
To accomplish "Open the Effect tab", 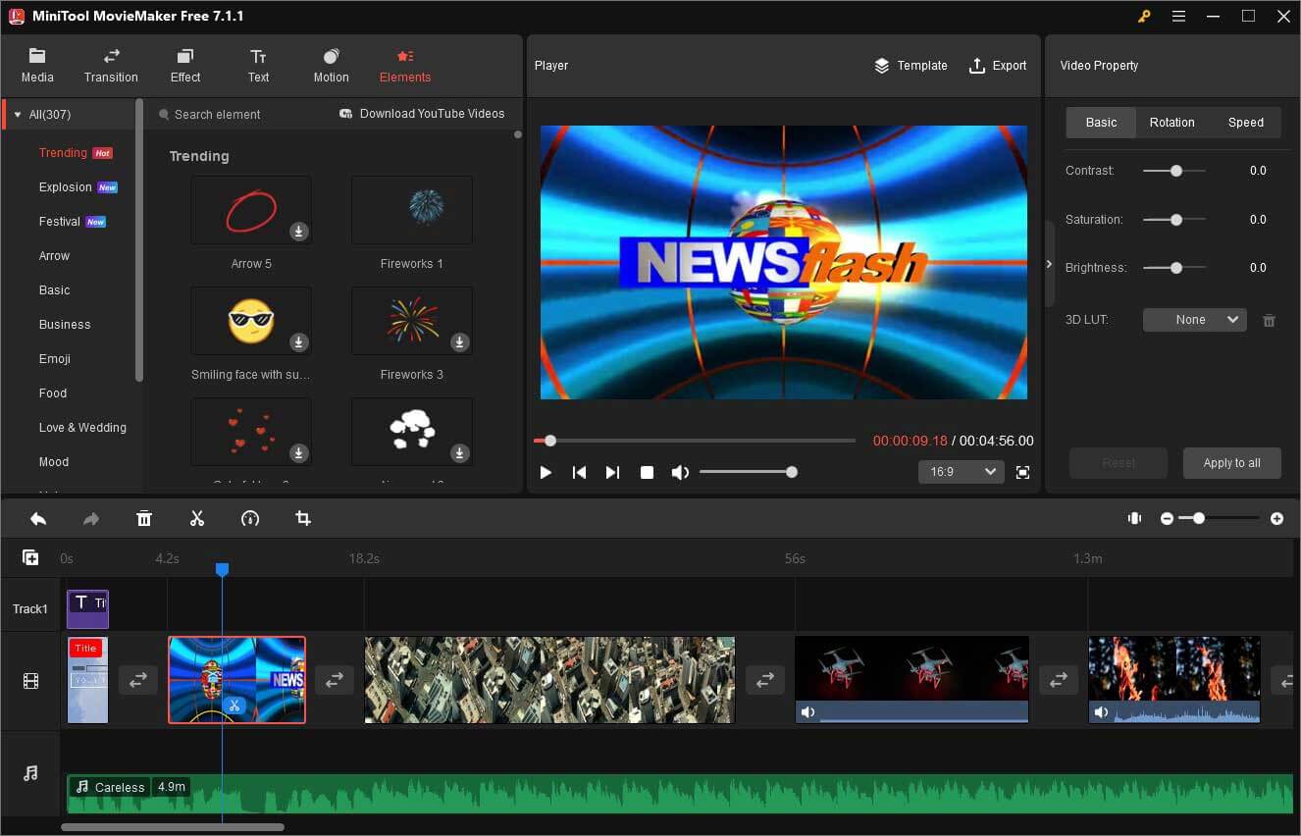I will point(185,66).
